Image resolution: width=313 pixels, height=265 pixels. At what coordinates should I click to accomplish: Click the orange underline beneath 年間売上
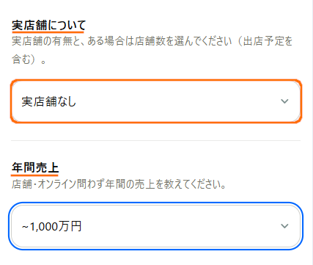click(x=34, y=175)
